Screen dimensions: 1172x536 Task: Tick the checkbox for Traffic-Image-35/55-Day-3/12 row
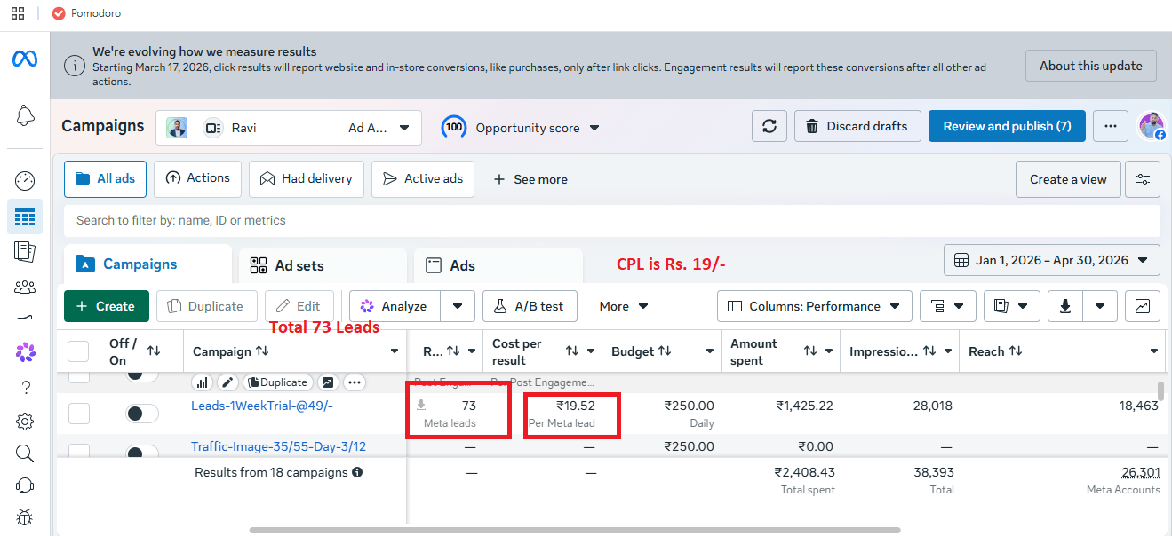point(79,451)
